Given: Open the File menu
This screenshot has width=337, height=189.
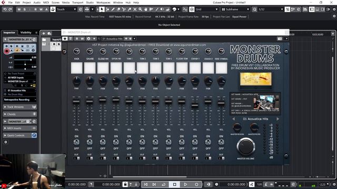Looking at the screenshot, I should pos(11,3).
